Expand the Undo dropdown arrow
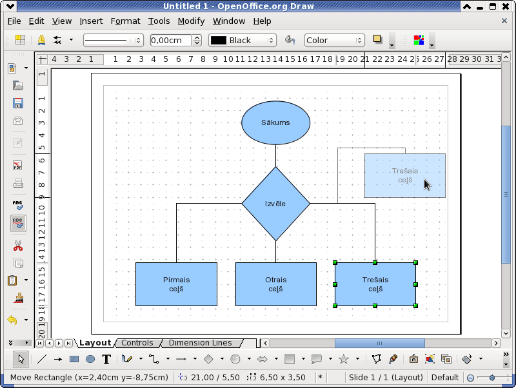The height and width of the screenshot is (388, 516). [x=26, y=320]
